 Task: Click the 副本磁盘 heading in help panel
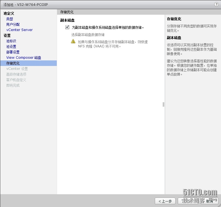174,38
